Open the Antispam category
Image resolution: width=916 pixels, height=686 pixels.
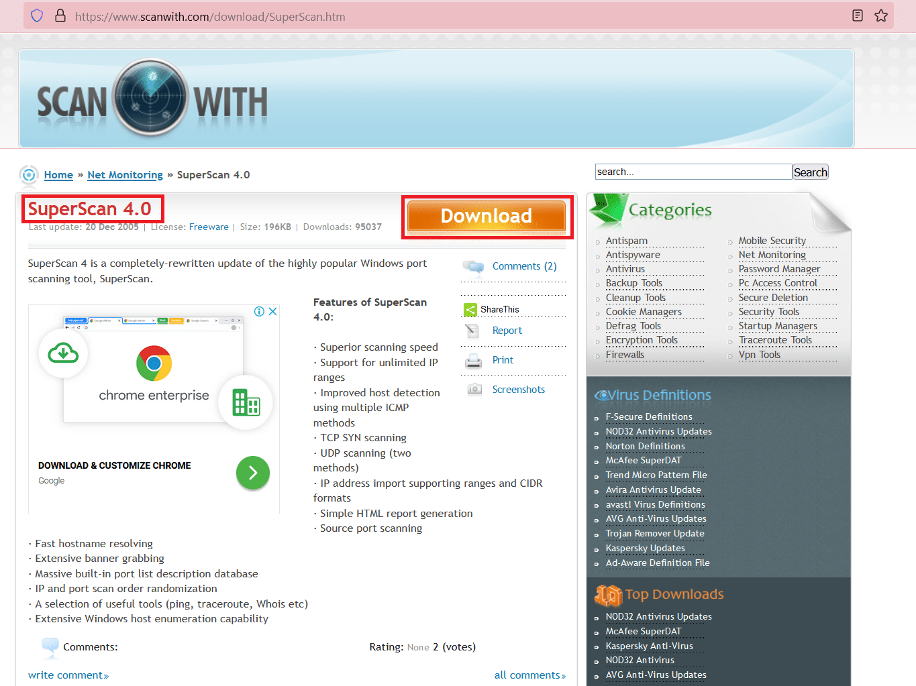pyautogui.click(x=627, y=241)
